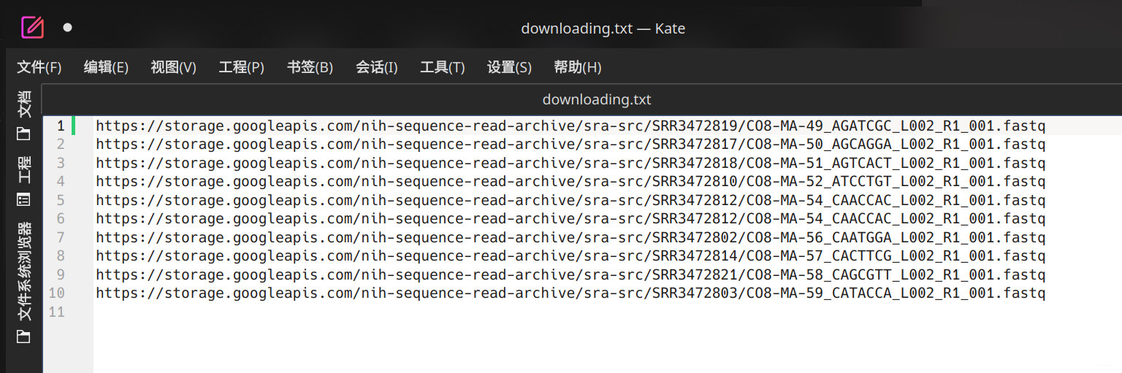The height and width of the screenshot is (373, 1122).
Task: Open the 视图(V) menu
Action: tap(173, 67)
